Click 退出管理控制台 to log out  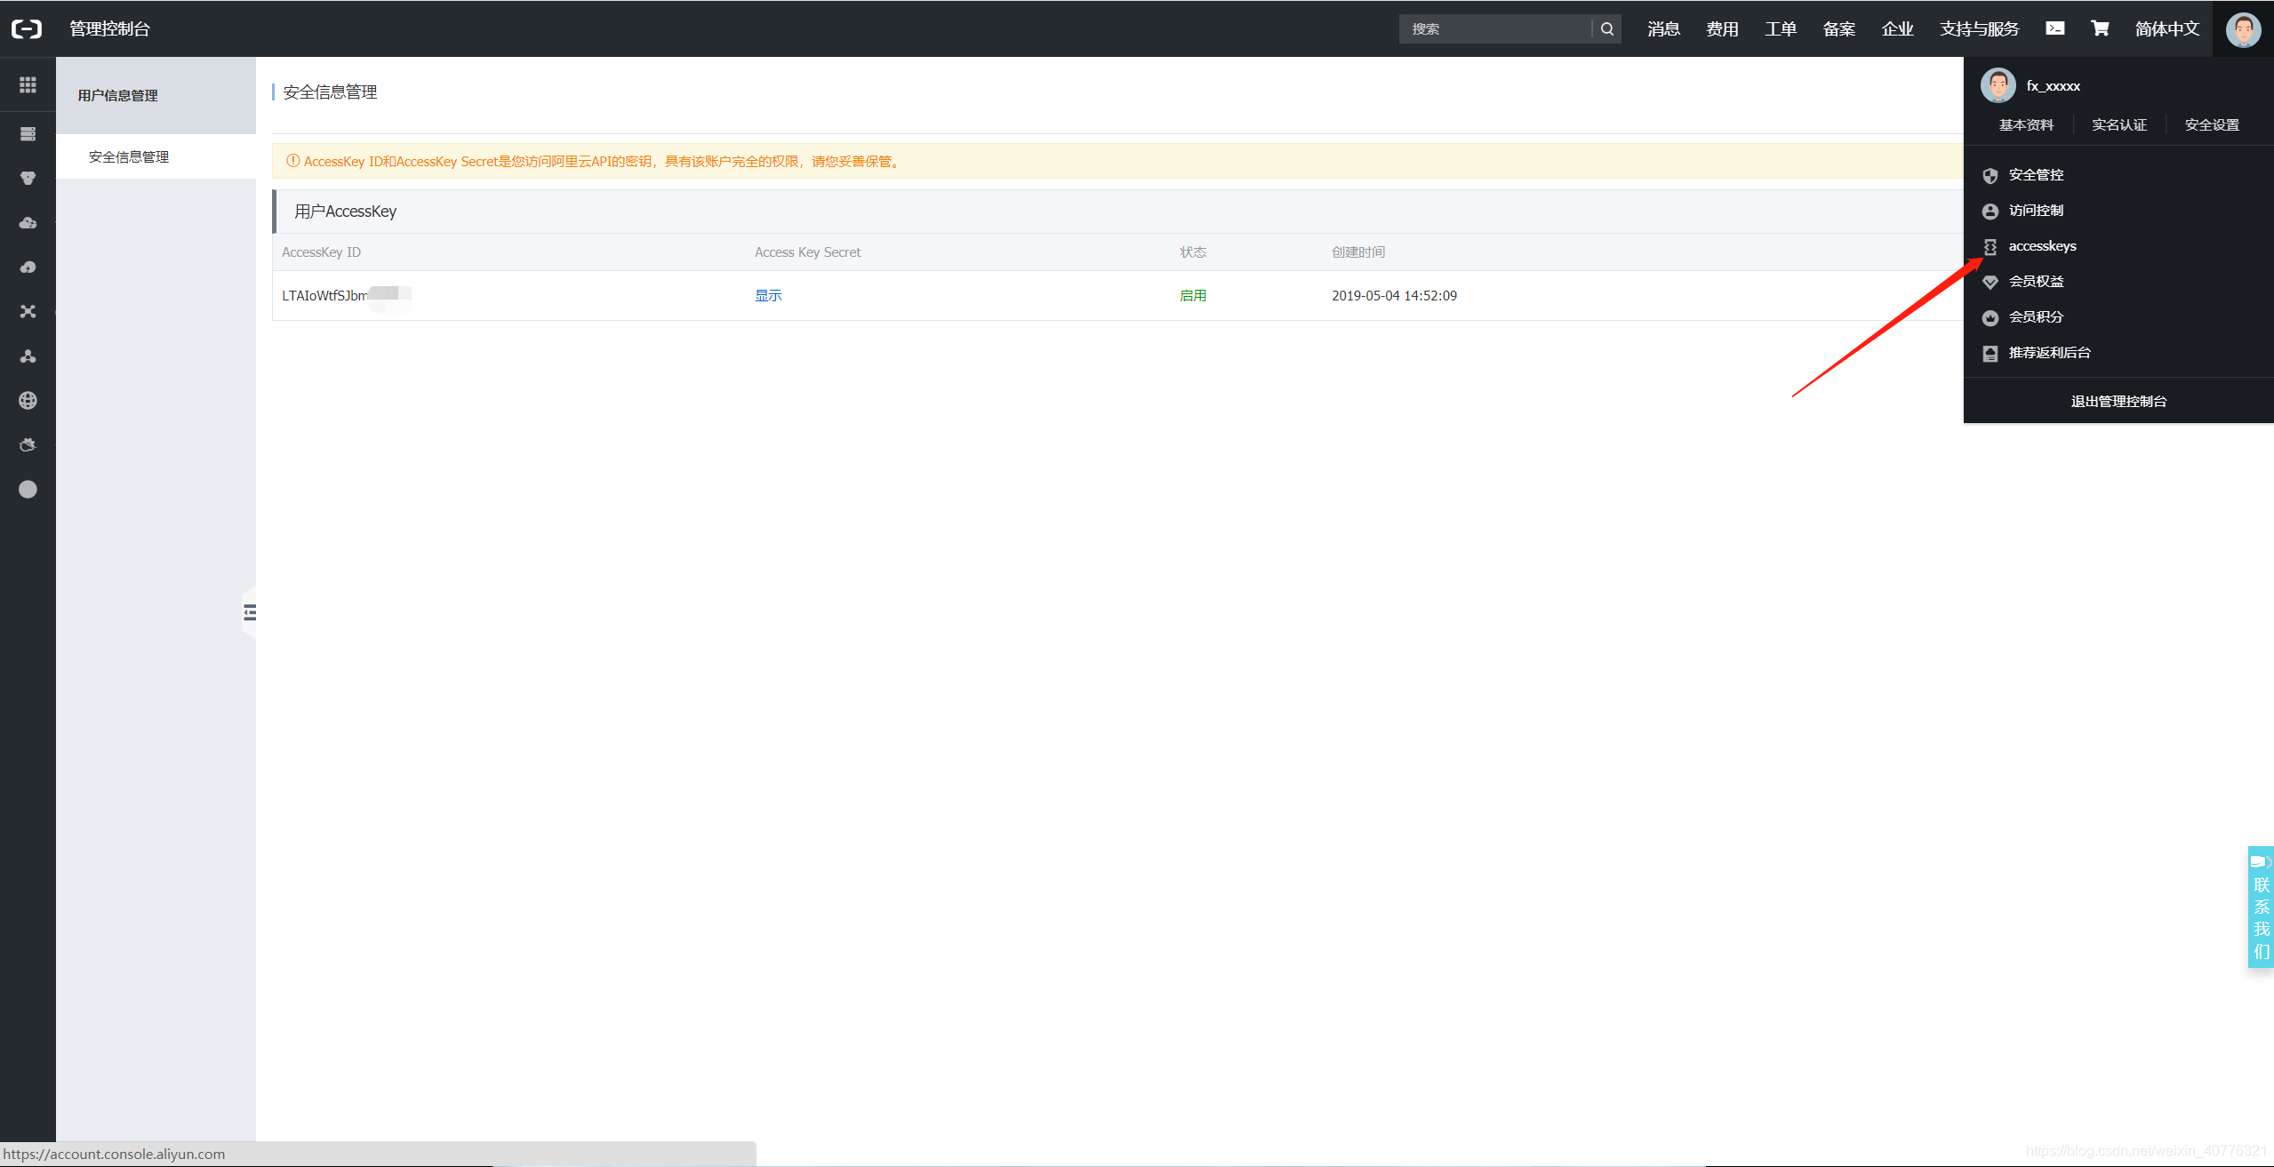pos(2118,401)
